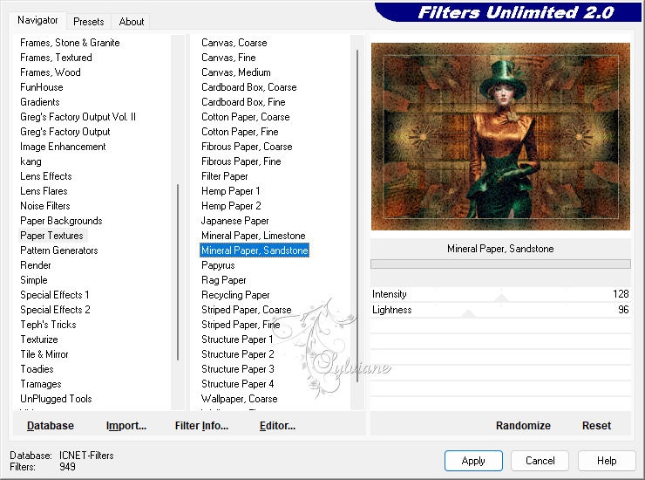Choose the FunHouse category
Screen dimensions: 645x480
pyautogui.click(x=42, y=87)
